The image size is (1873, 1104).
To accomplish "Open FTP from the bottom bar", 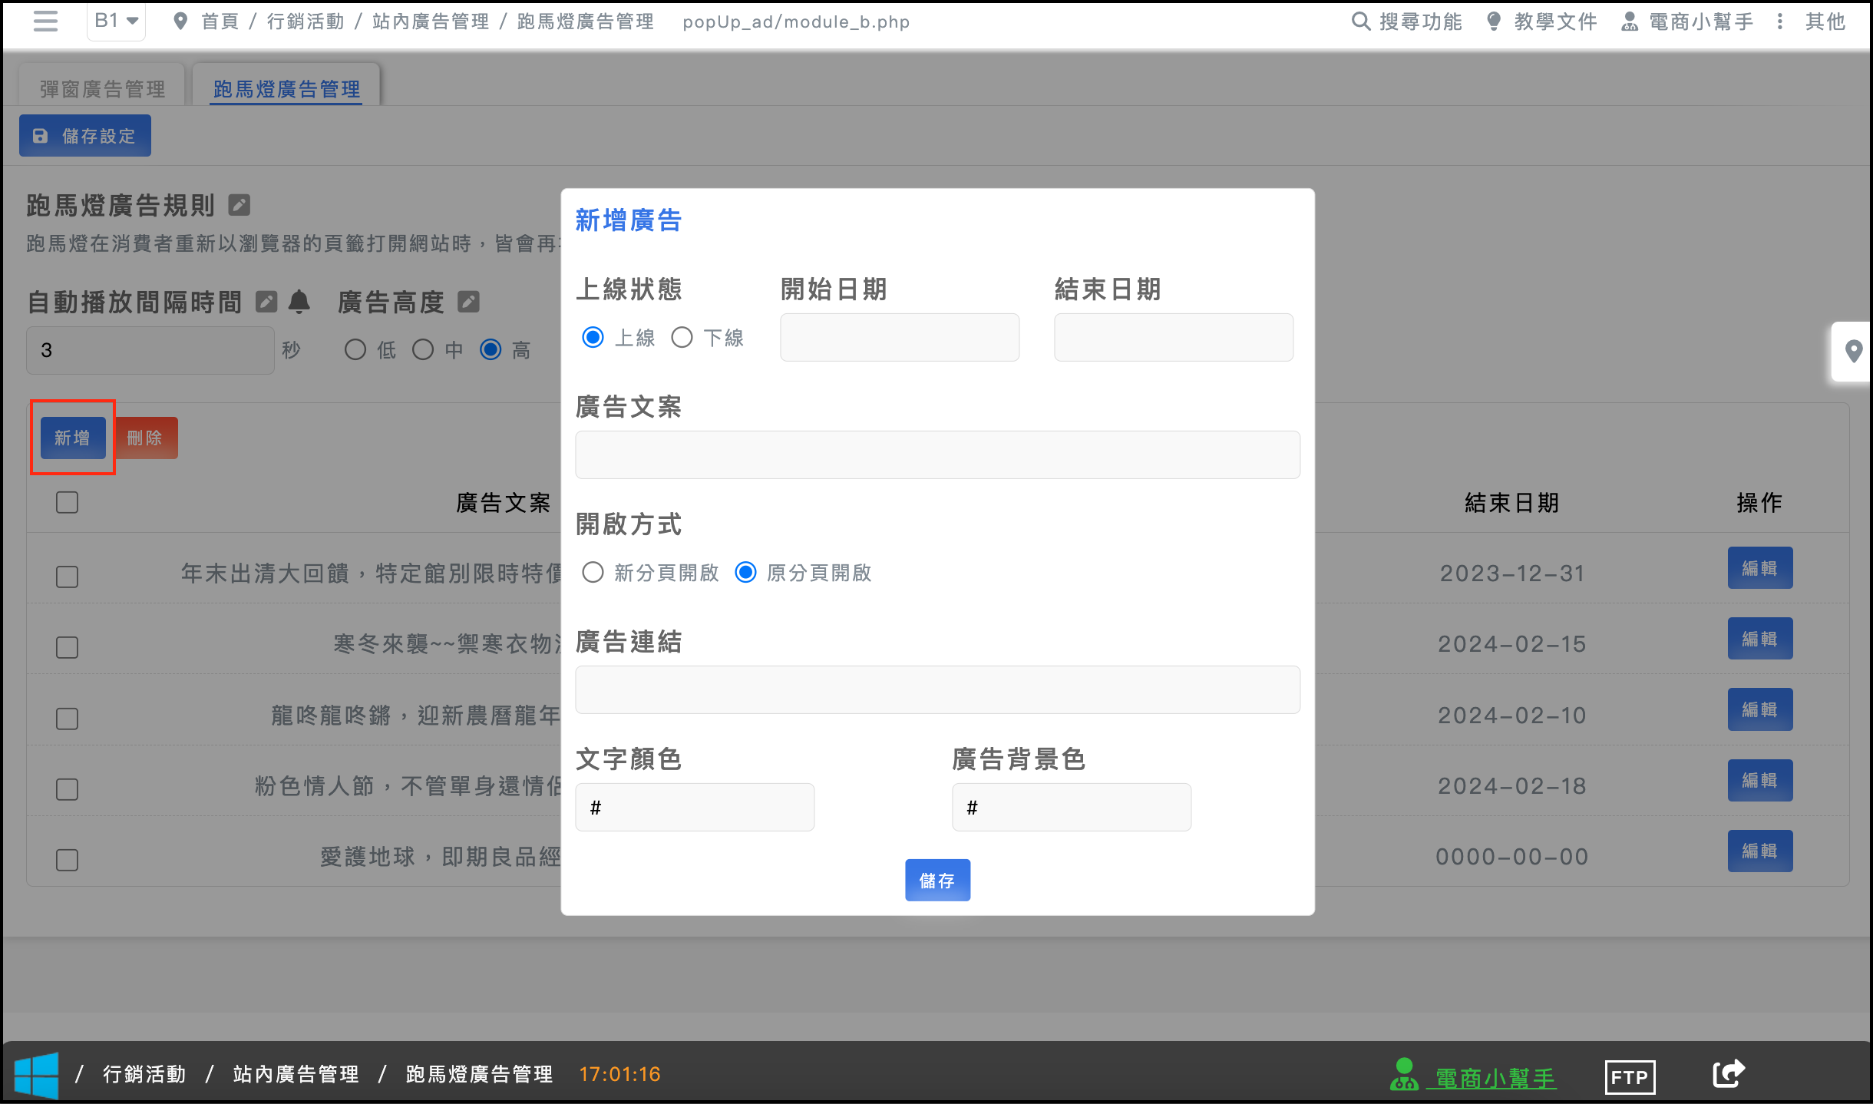I will 1629,1076.
